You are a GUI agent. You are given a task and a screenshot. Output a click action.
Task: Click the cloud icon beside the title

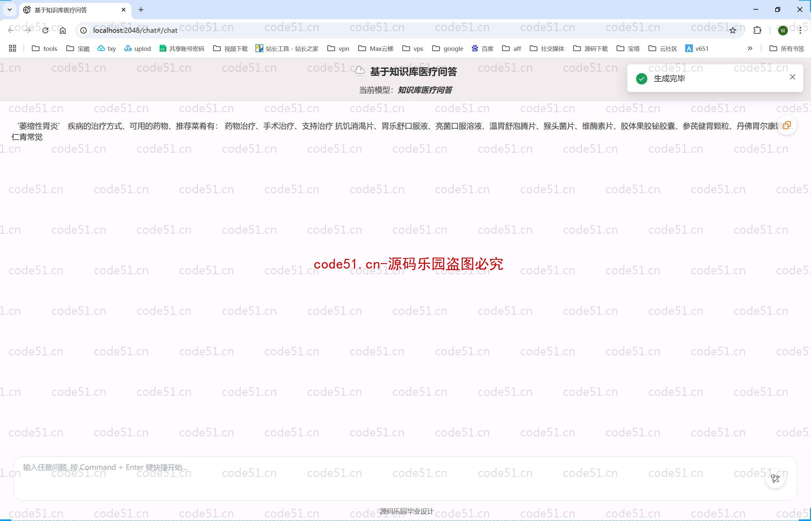tap(360, 71)
